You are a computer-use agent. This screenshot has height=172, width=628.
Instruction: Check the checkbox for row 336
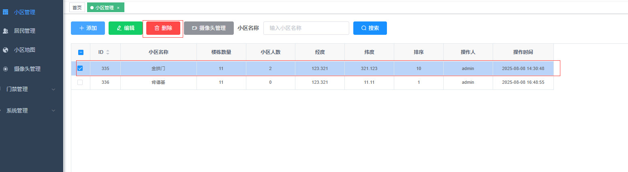pyautogui.click(x=80, y=82)
